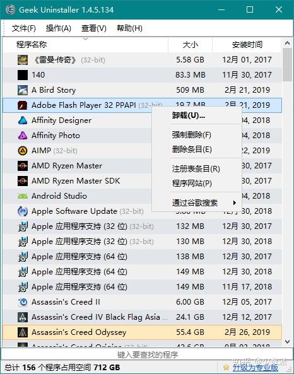
Task: Expand the 通过谷歌搜索 submenu arrow
Action: click(x=234, y=203)
